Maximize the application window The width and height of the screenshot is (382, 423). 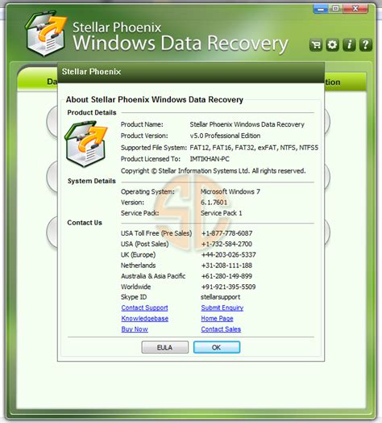pos(336,9)
